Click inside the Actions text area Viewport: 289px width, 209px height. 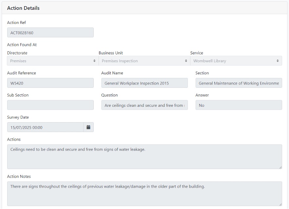click(144, 157)
